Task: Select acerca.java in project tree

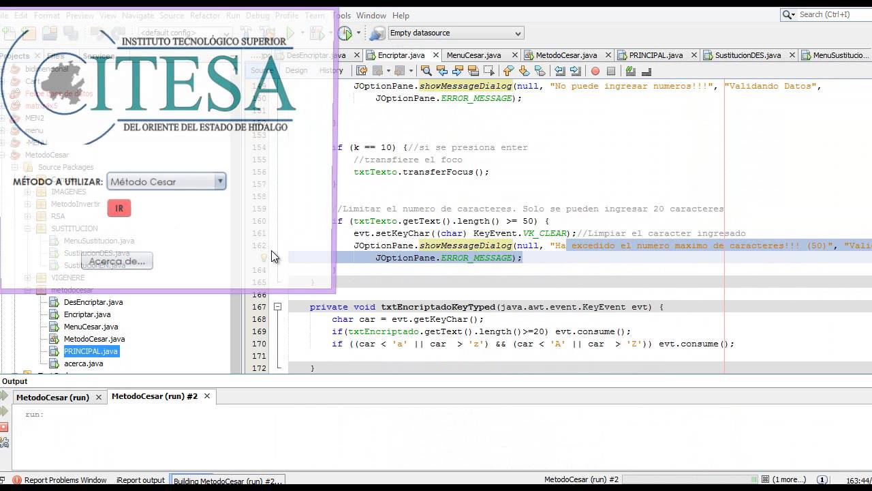Action: coord(83,363)
